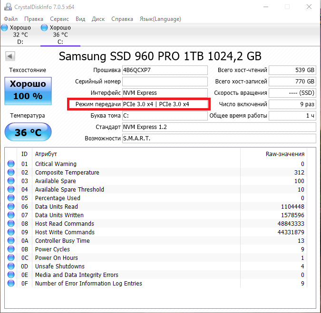Click the previous disk arrow button
The height and width of the screenshot is (313, 321).
[10, 56]
